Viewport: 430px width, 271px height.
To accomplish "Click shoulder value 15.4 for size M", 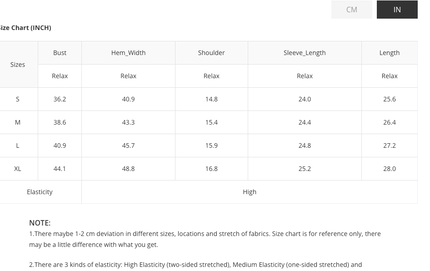I will 211,122.
